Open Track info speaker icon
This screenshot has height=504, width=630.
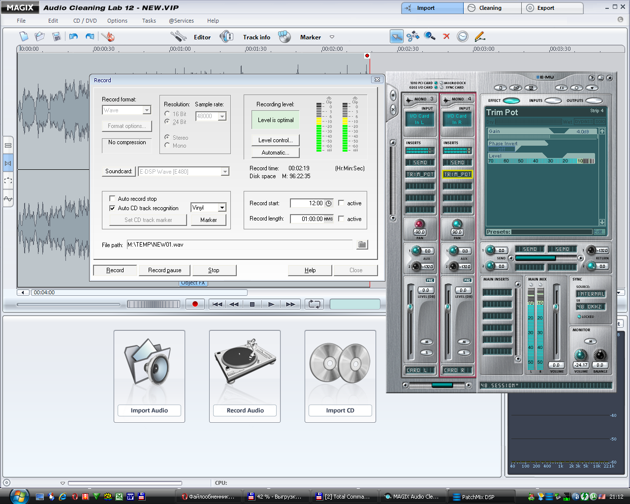tap(226, 36)
